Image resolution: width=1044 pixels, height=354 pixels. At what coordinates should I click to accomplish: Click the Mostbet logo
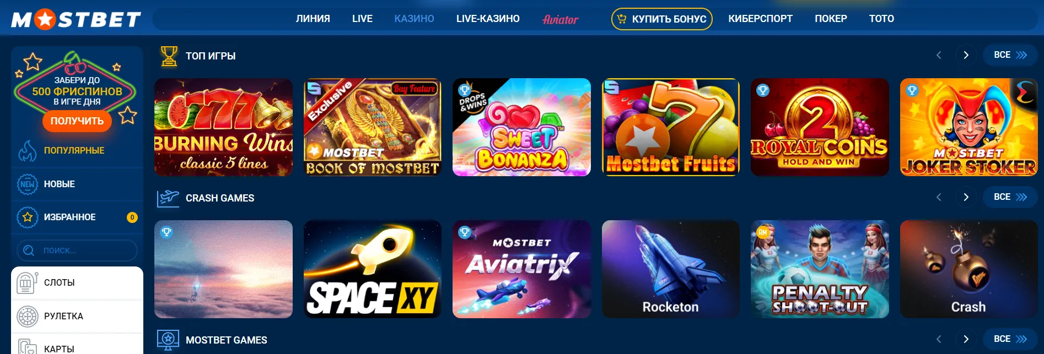tap(76, 19)
